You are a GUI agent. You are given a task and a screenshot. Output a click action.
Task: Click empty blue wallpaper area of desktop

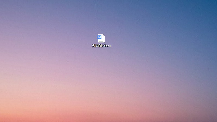point(190,16)
